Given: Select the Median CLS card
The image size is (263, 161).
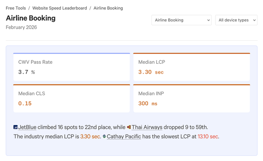Looking at the screenshot, I should [x=72, y=98].
